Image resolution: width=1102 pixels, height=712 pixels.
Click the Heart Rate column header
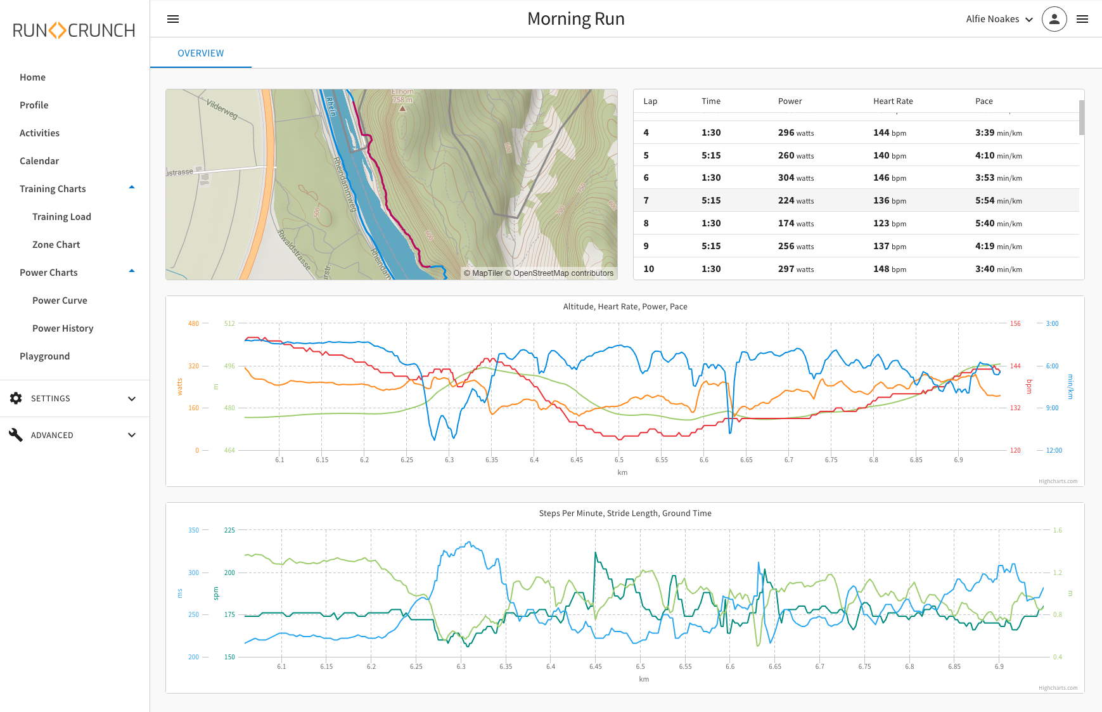pos(893,101)
